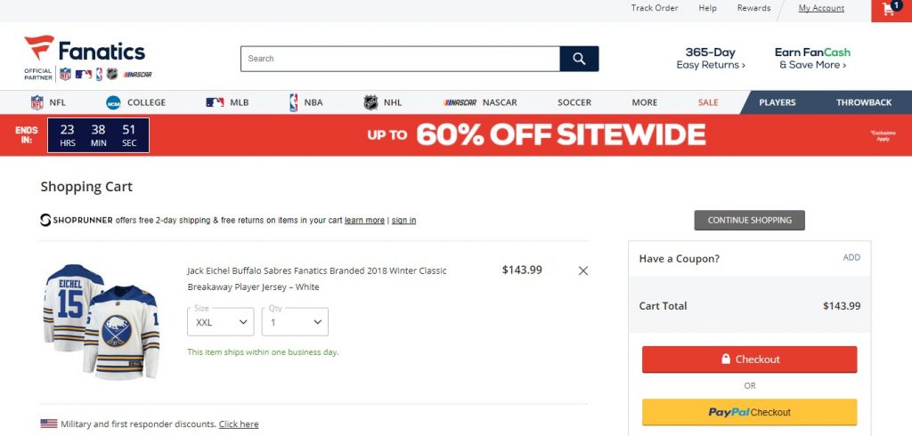Click the magnifying glass search button

579,59
